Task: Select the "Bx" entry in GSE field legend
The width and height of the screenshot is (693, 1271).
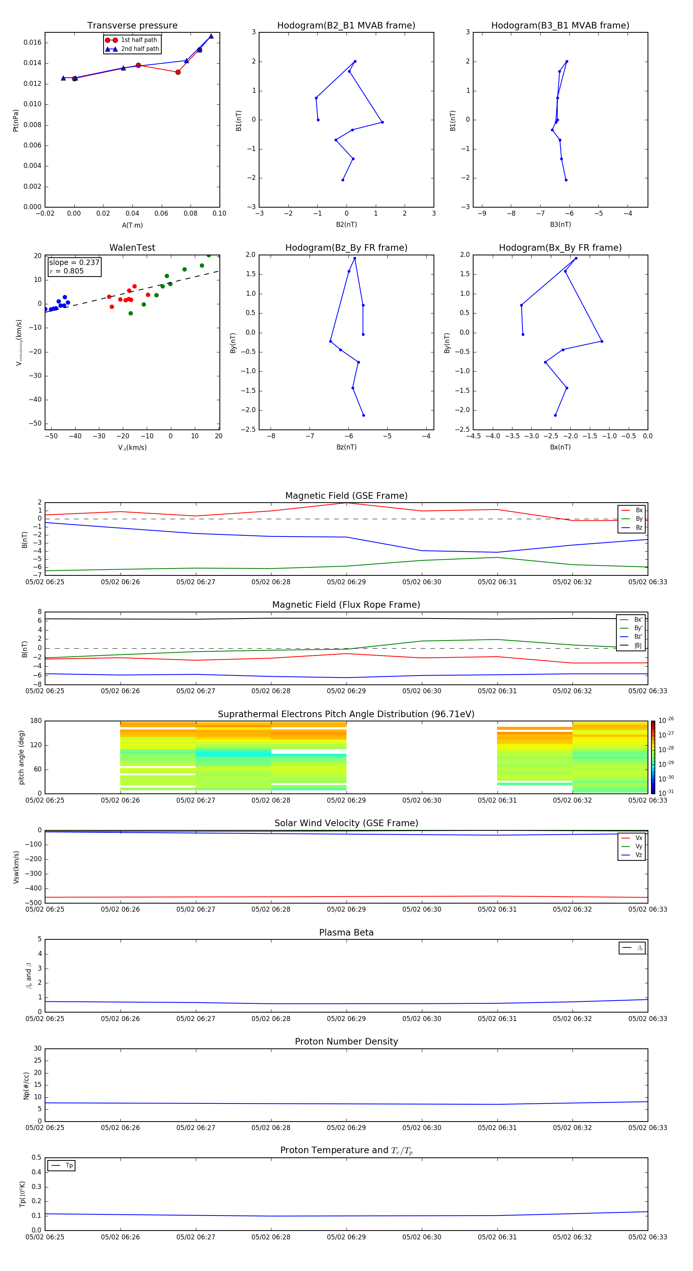Action: pos(632,510)
